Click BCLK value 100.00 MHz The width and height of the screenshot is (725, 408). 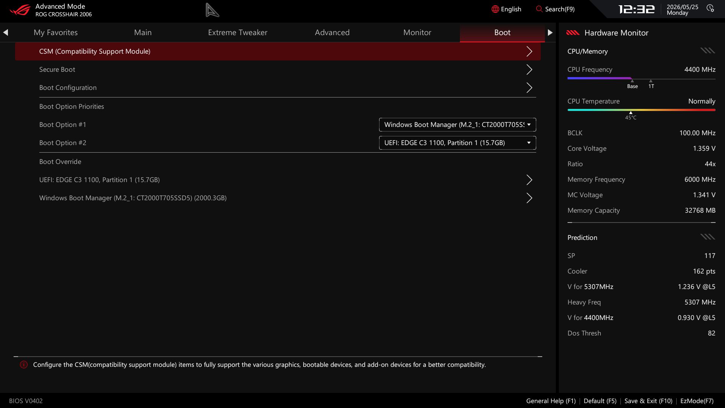(697, 133)
